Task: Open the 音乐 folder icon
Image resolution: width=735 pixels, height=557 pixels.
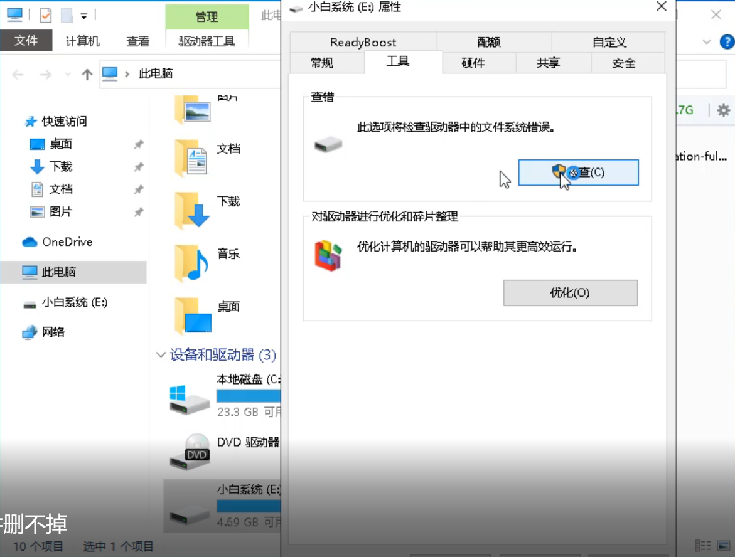Action: (193, 263)
